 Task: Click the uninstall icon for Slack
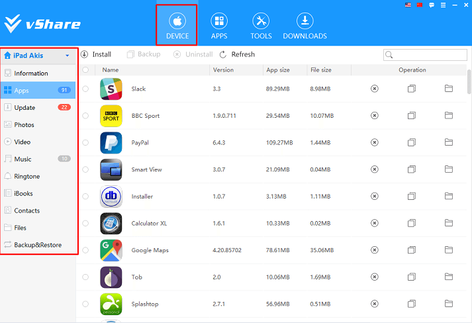(374, 89)
